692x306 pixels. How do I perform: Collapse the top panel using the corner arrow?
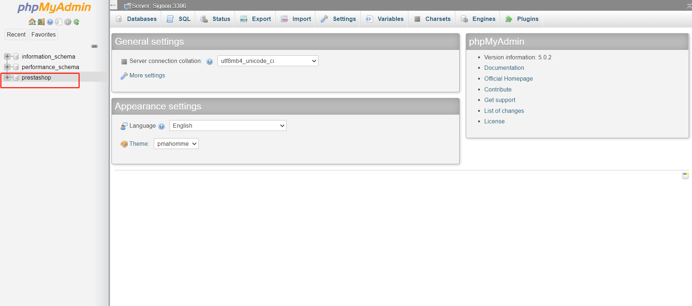pos(689,6)
